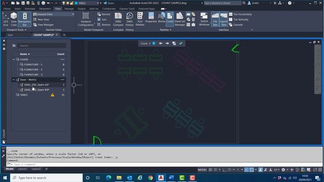Image resolution: width=324 pixels, height=182 pixels.
Task: Expand the Palettes panel dropdown
Action: point(166,30)
